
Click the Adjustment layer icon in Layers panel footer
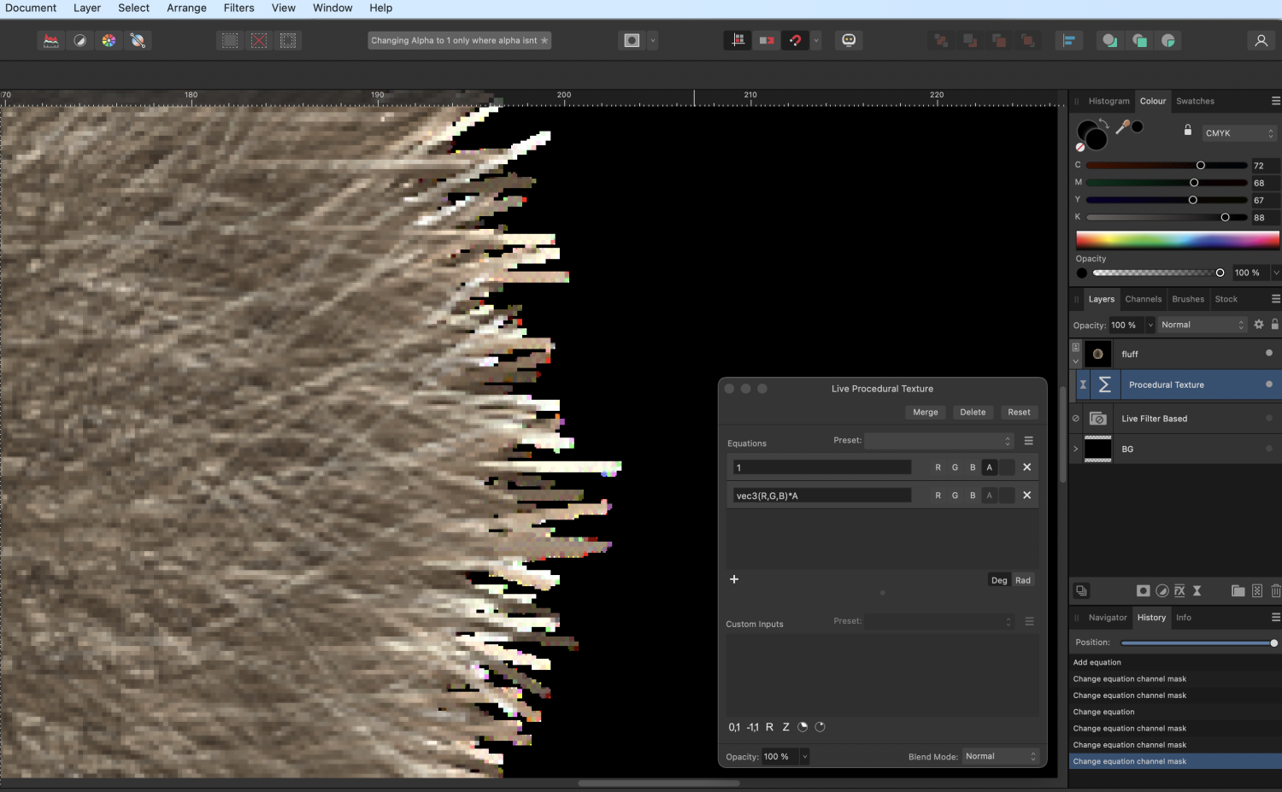click(1162, 590)
